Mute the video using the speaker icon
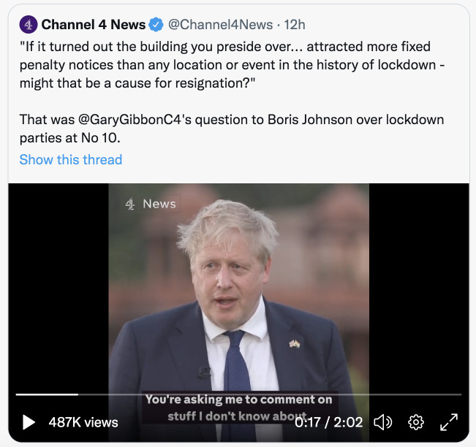Screen dimensions: 476x447 382,421
